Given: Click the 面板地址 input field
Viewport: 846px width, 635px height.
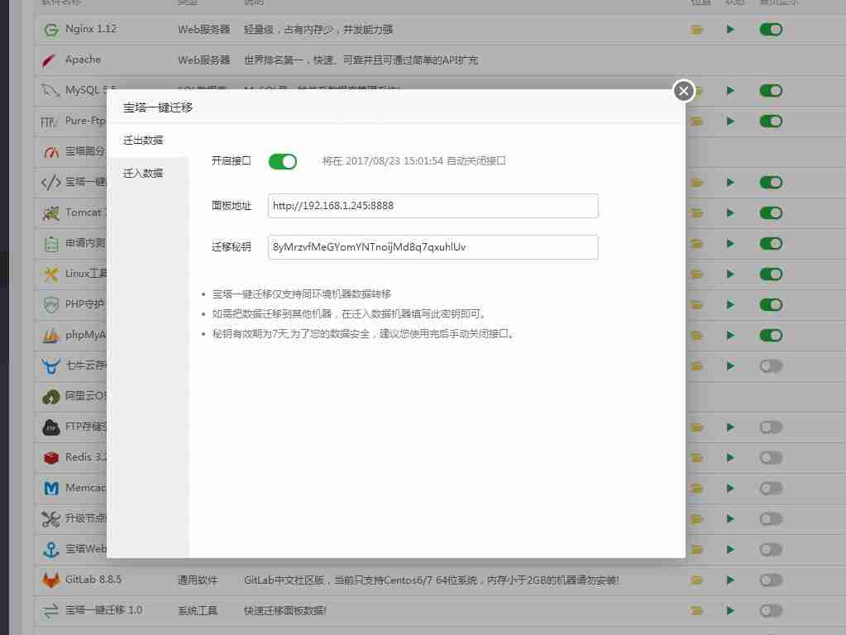Looking at the screenshot, I should [x=432, y=206].
